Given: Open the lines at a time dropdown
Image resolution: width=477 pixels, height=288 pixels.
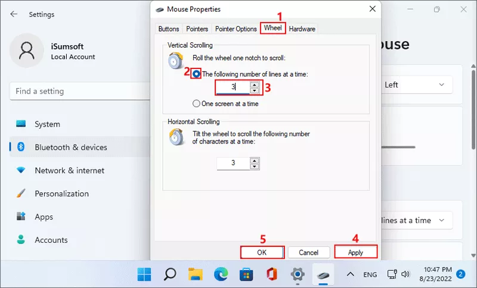Looking at the screenshot, I should [x=417, y=220].
